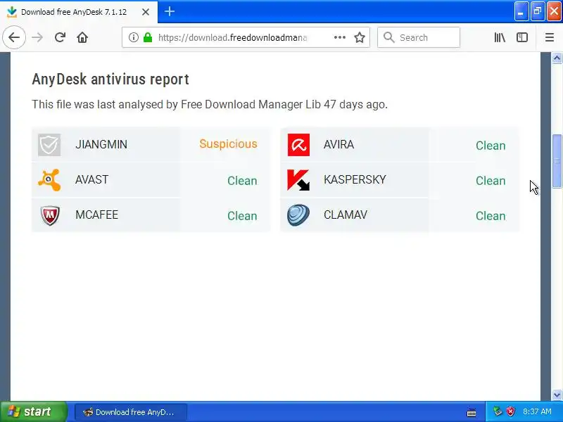Click the Avast orange logo
This screenshot has width=563, height=422.
49,180
